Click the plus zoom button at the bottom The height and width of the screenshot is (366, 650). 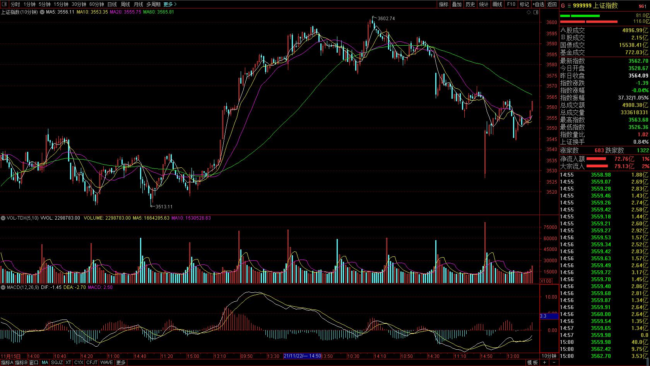(x=544, y=363)
